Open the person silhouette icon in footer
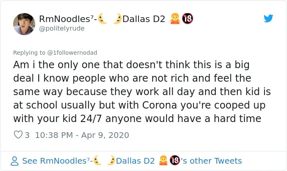This screenshot has height=171, width=287. point(14,161)
